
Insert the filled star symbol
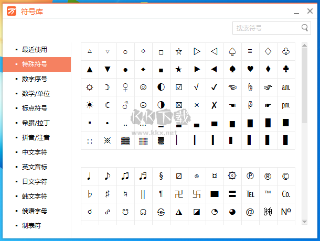click(179, 70)
